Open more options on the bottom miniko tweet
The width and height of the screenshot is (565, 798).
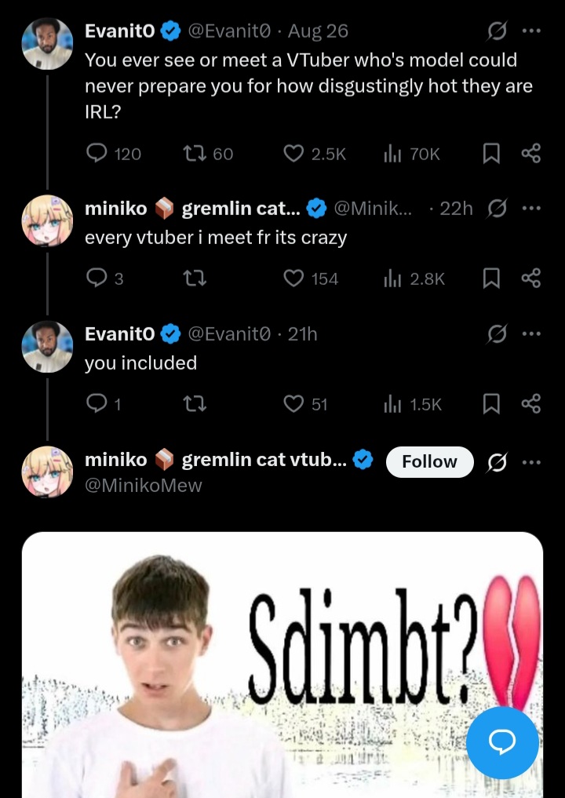click(531, 462)
